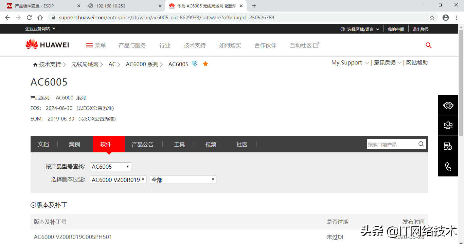
Task: Open the browser home page icon
Action: coord(40,18)
